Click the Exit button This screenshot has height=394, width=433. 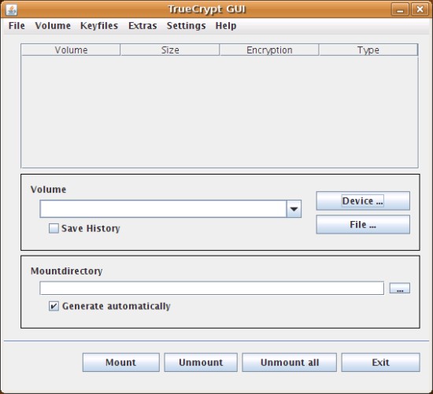coord(380,363)
